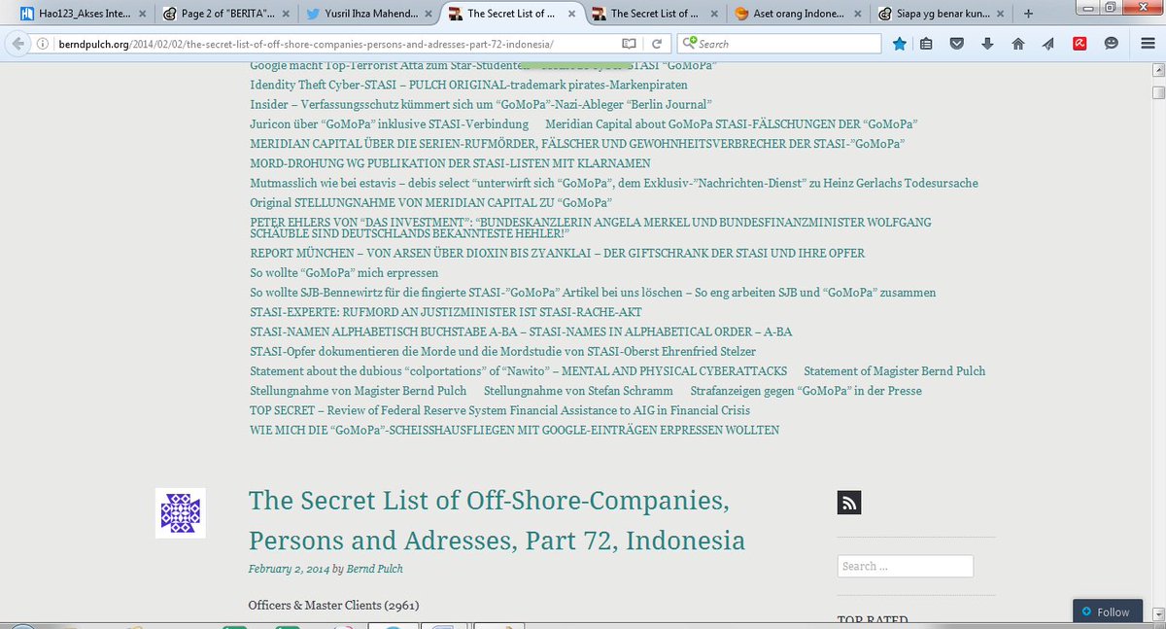The image size is (1166, 629).
Task: Open STASI-NAMEN ALPHABETISCH link
Action: tap(521, 332)
